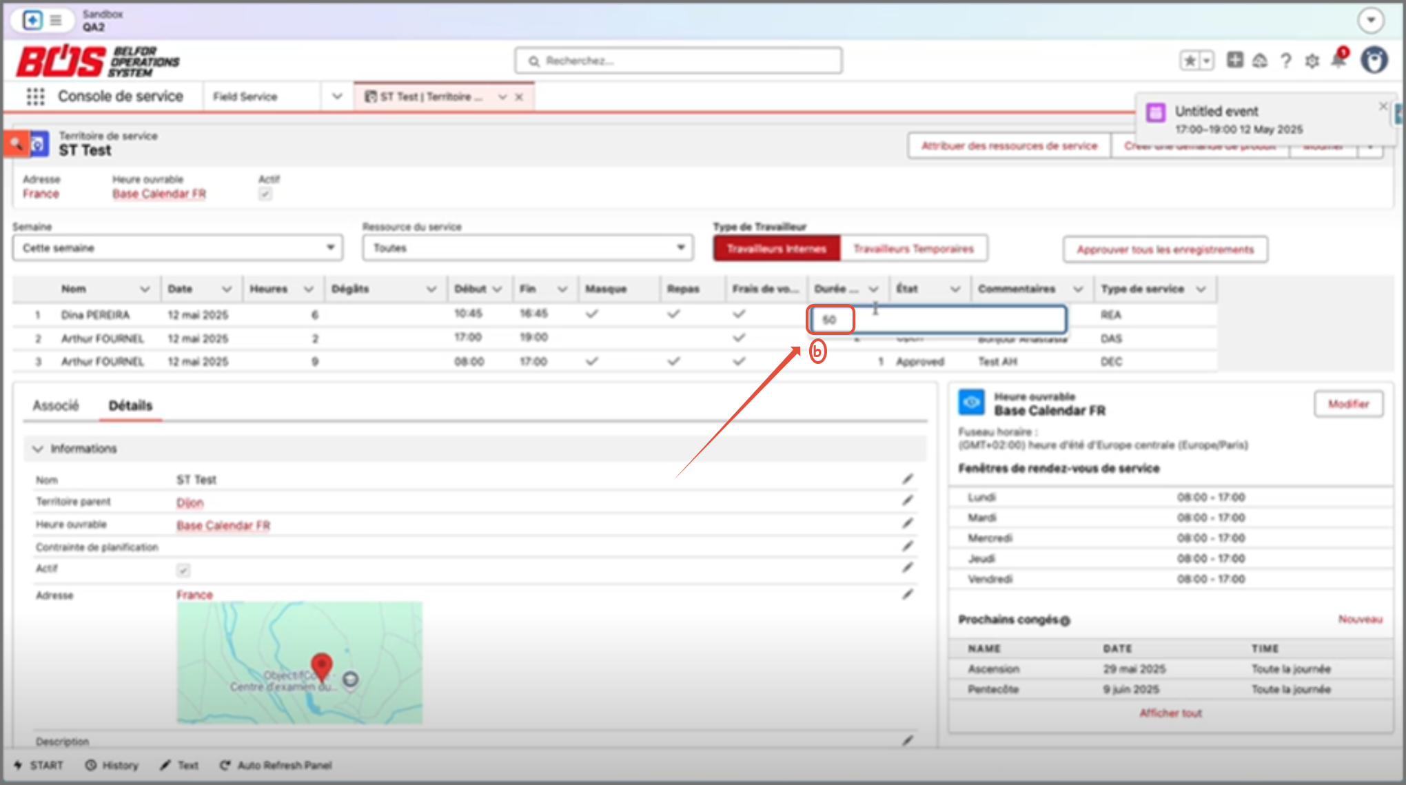Toggle Masque check in Dina PEREIRA row
The image size is (1406, 785).
click(x=591, y=314)
